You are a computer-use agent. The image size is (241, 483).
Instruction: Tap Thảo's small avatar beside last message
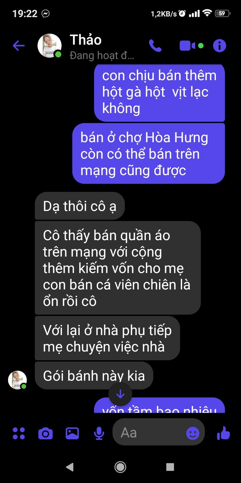pos(17,380)
